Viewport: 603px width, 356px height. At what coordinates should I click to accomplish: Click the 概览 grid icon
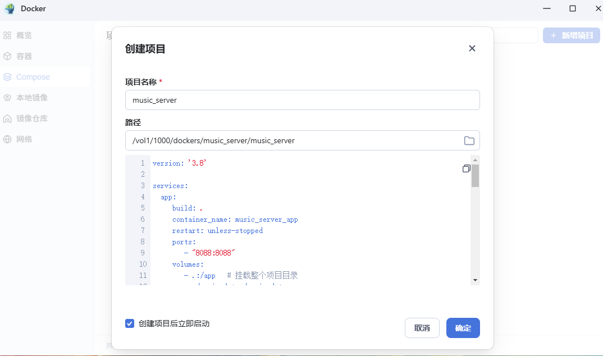[x=7, y=35]
